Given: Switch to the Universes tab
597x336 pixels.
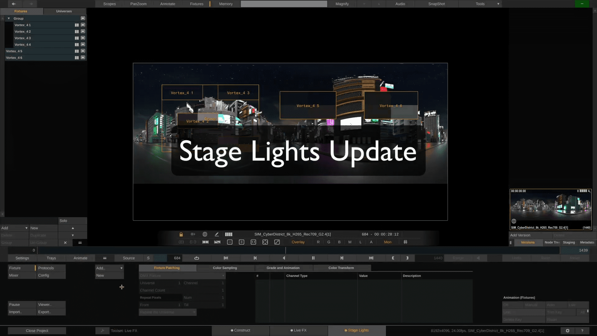Looking at the screenshot, I should (64, 11).
